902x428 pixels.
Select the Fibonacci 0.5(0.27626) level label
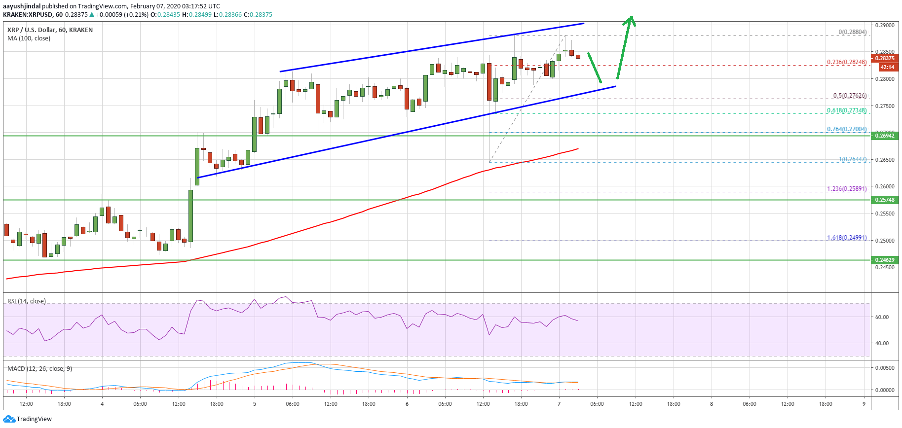pyautogui.click(x=850, y=96)
